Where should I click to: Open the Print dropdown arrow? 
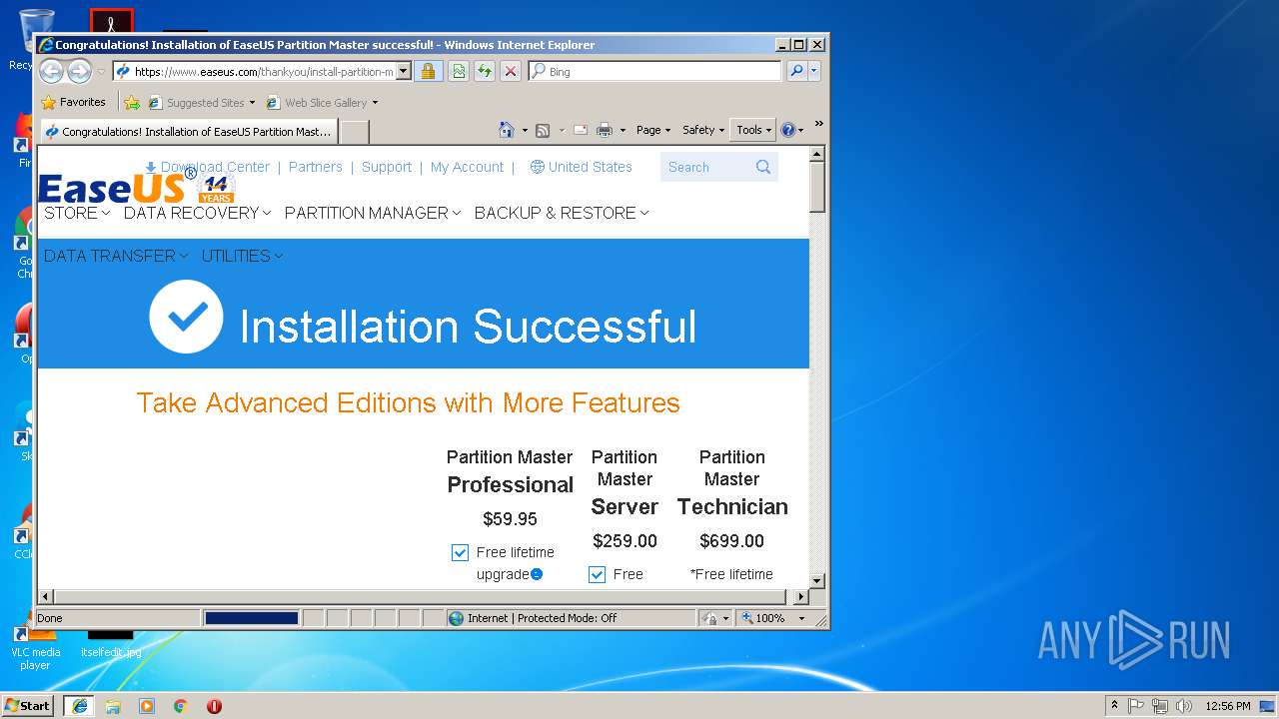623,131
